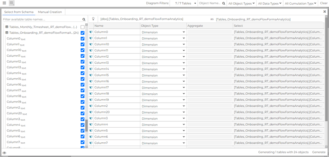Click the dimension cube icon for Column10 row

(x=91, y=44)
